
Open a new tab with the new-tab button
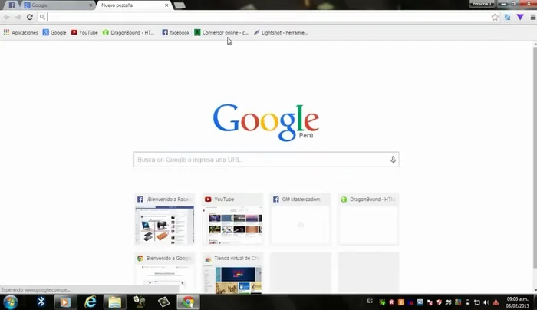tap(180, 5)
